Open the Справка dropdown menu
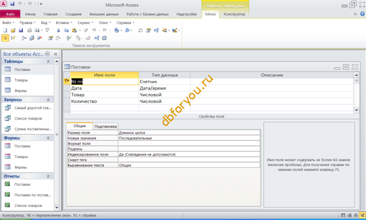This screenshot has height=220, width=366. pyautogui.click(x=126, y=23)
